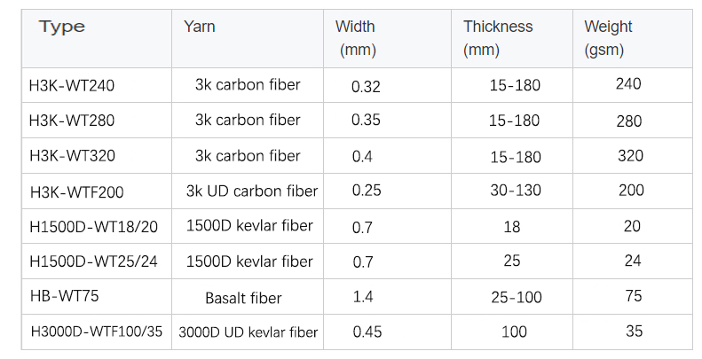The width and height of the screenshot is (702, 359).
Task: Click the 3000D UD kevlar fiber cell
Action: click(x=248, y=332)
